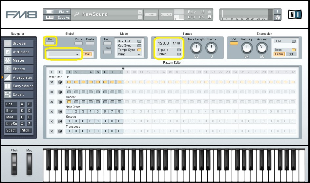Viewport: 310px width, 183px height.
Task: Reset the Note Order row
Action: 52,112
